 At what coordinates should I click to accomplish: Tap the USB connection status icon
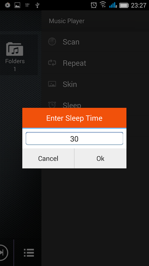click(37, 5)
